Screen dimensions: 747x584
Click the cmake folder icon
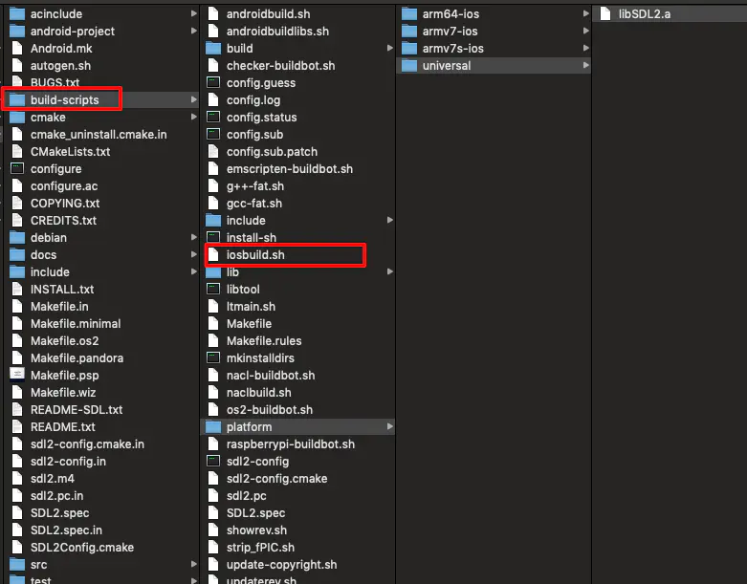[17, 117]
